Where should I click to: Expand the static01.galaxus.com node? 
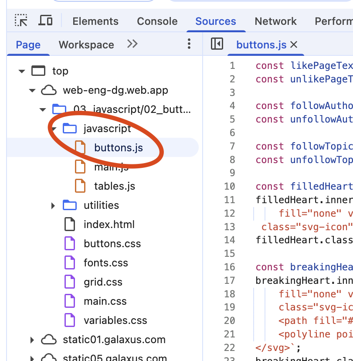pyautogui.click(x=32, y=339)
